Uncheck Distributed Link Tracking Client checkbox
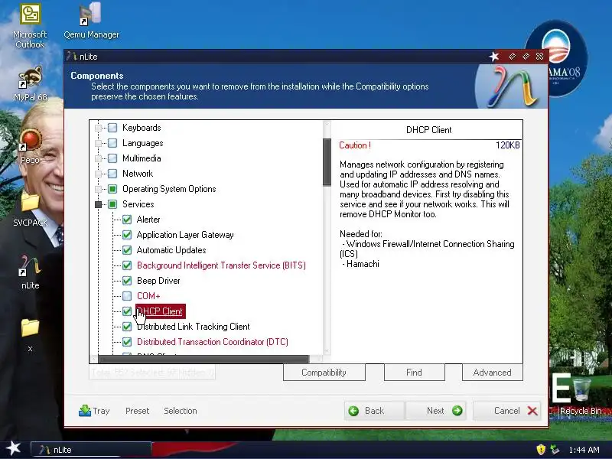Screen dimensions: 612x459 click(x=127, y=327)
